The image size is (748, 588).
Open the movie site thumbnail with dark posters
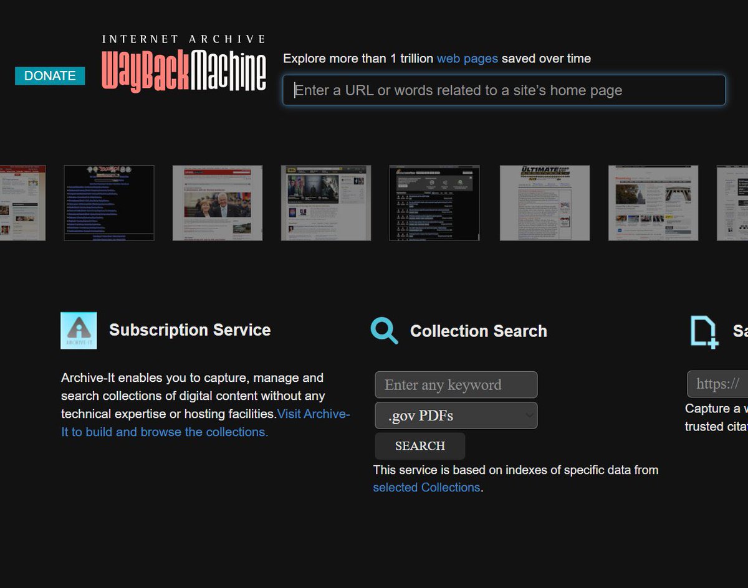pyautogui.click(x=326, y=203)
